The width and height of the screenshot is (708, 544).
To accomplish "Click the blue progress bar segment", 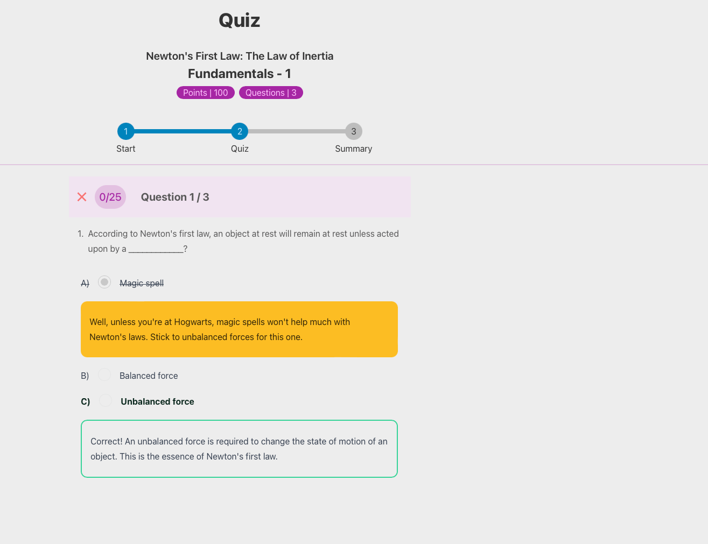I will [183, 131].
